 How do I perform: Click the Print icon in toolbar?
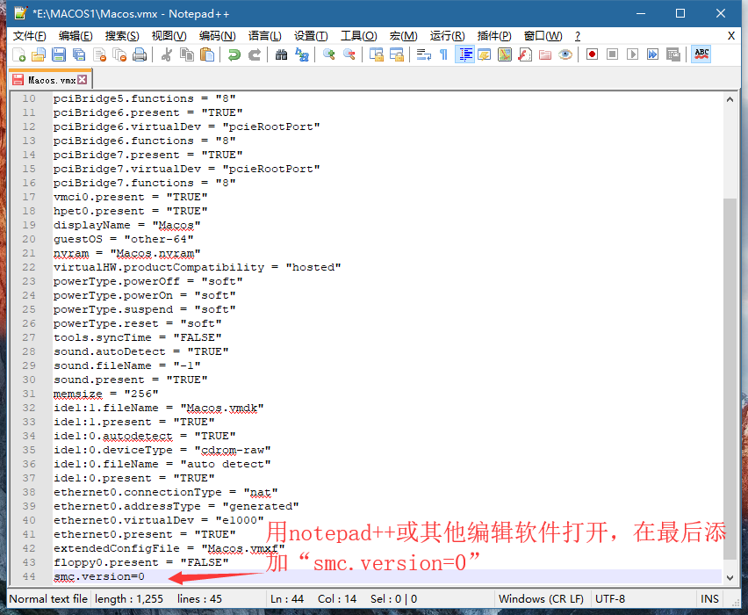tap(140, 54)
